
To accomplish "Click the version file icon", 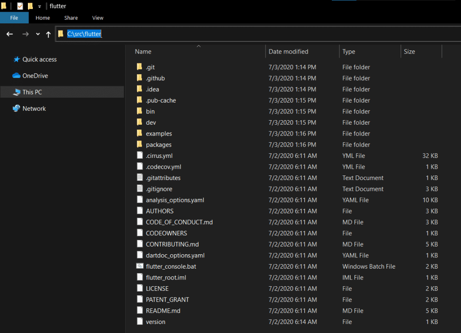I will pyautogui.click(x=140, y=322).
